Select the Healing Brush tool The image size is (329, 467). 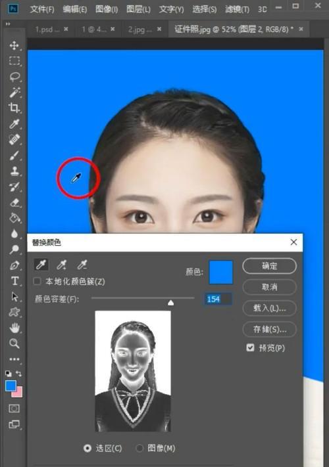(14, 139)
